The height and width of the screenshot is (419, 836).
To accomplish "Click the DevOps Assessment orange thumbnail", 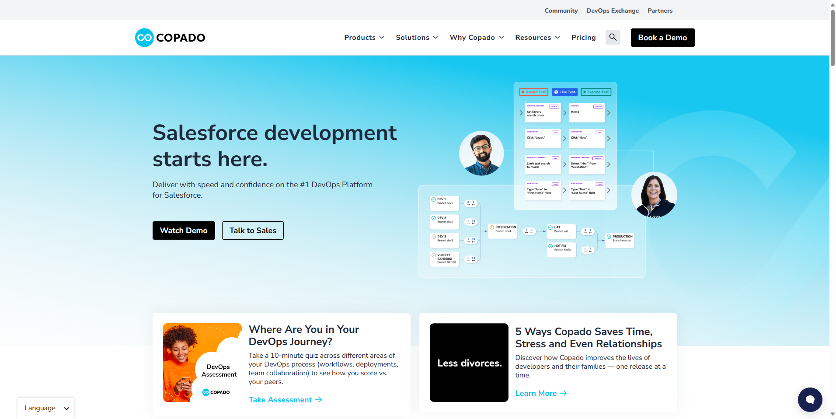I will click(x=202, y=363).
